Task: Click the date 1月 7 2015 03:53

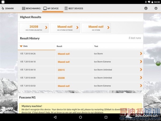Action: point(28,86)
